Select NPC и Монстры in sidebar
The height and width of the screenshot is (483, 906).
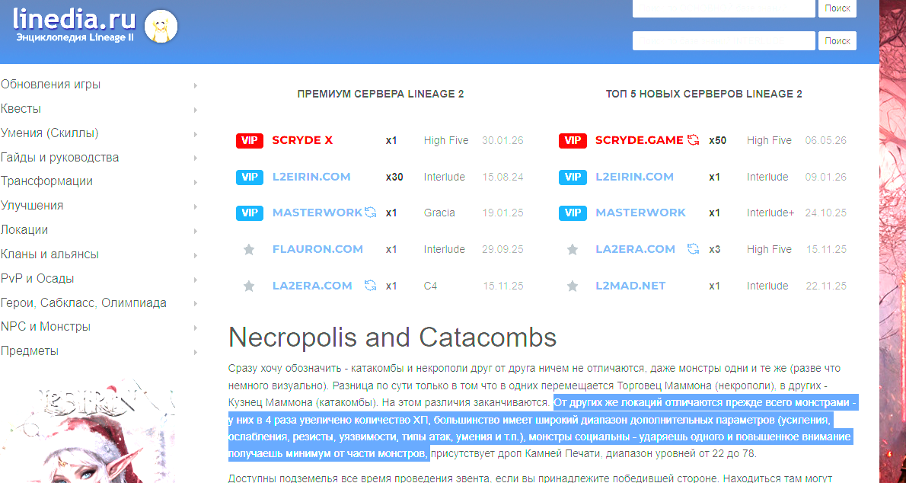(x=46, y=327)
